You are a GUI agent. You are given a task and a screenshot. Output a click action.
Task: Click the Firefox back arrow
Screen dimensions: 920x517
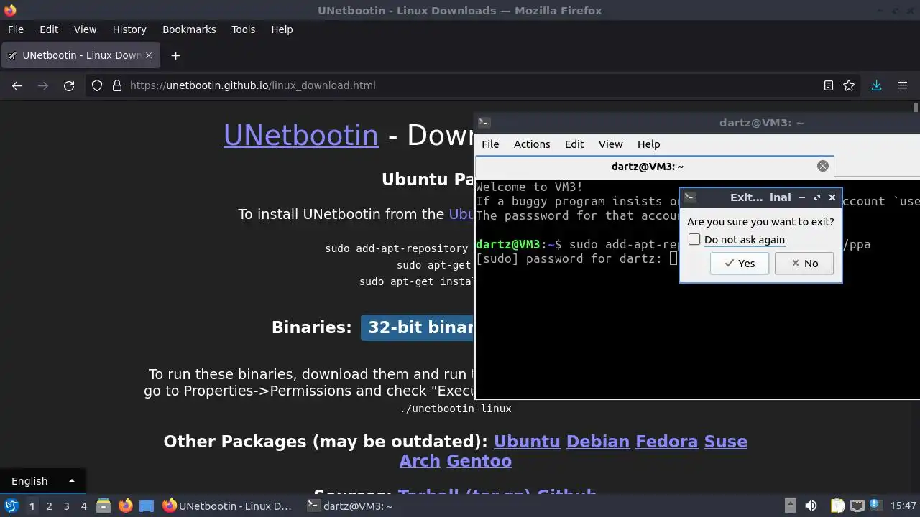pos(17,85)
